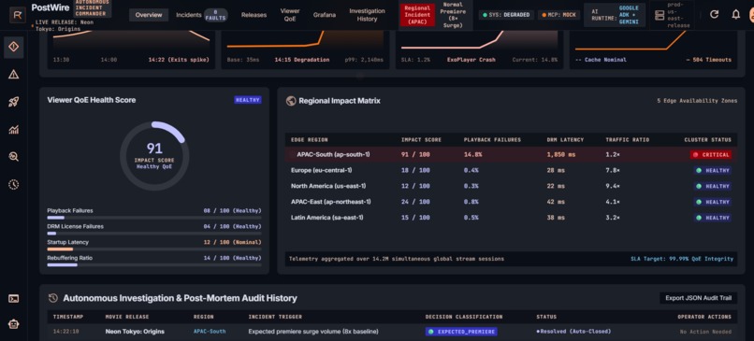
Task: Click the TRAFFIC RATIO column header
Action: (628, 140)
